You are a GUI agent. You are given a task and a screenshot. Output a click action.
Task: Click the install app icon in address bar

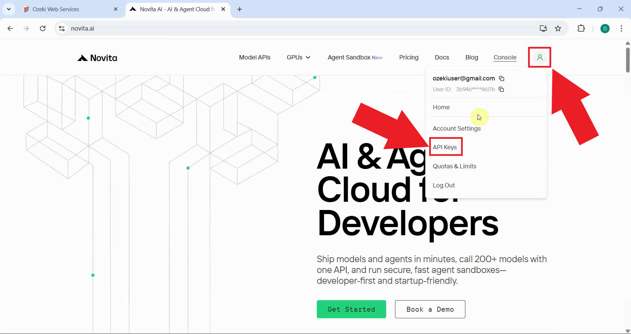coord(543,29)
